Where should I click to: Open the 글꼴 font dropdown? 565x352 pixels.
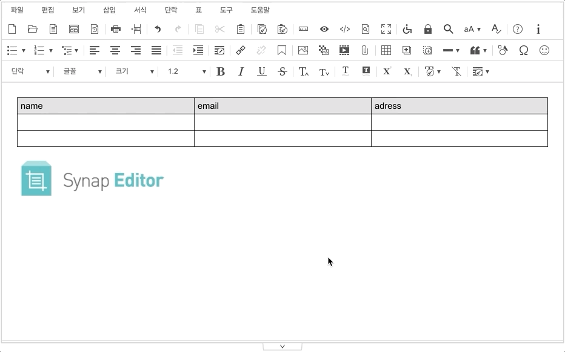point(82,71)
